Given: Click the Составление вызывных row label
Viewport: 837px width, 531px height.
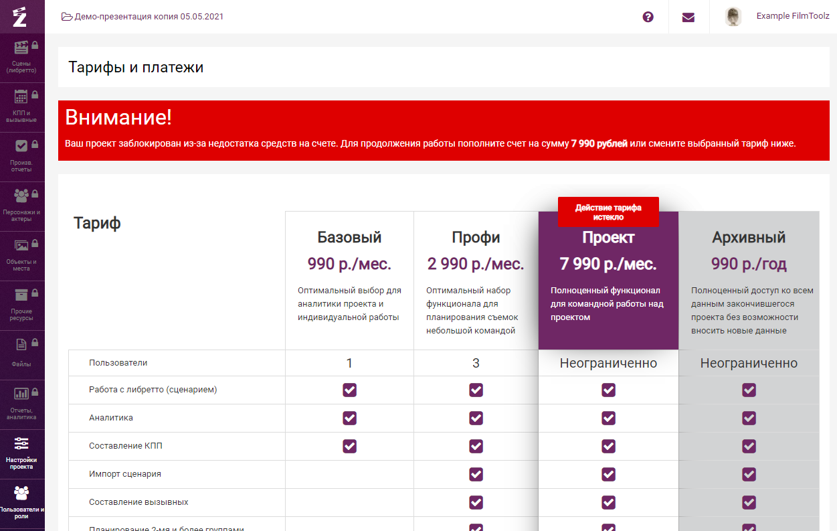Looking at the screenshot, I should click(138, 502).
